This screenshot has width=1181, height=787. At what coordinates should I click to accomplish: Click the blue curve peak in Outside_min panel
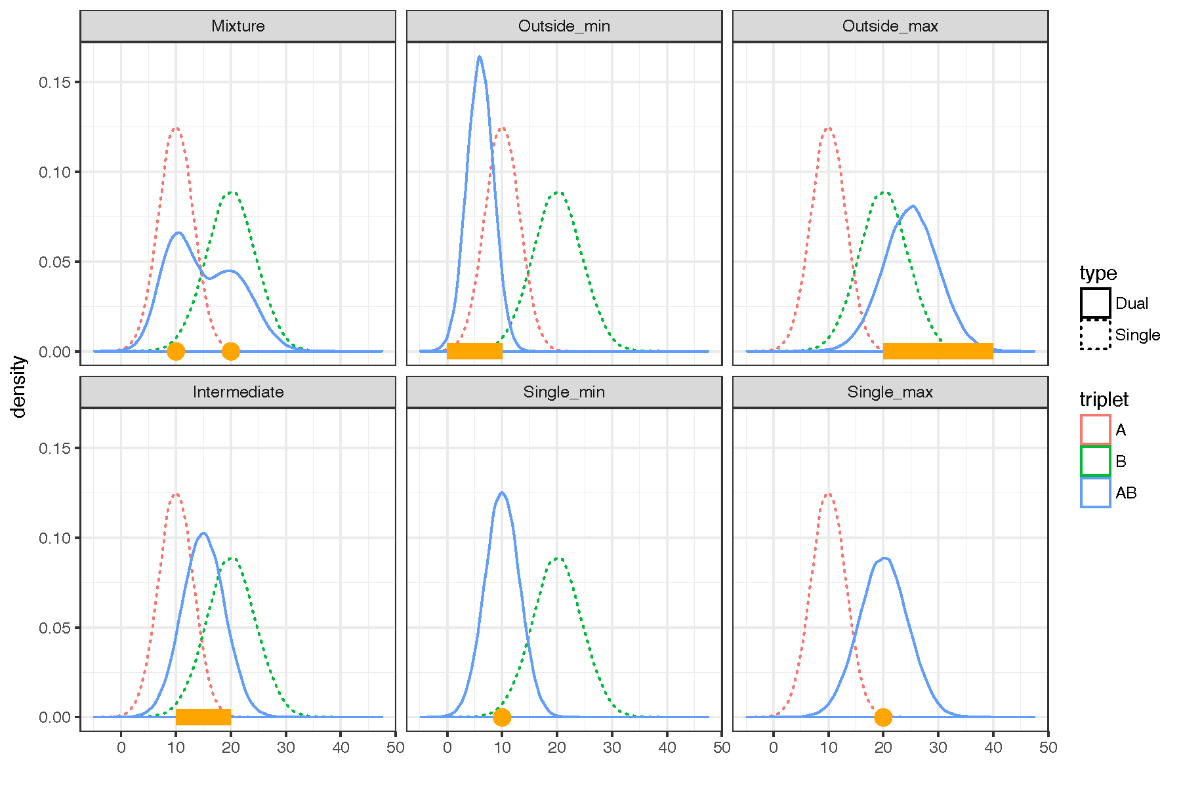pos(480,57)
